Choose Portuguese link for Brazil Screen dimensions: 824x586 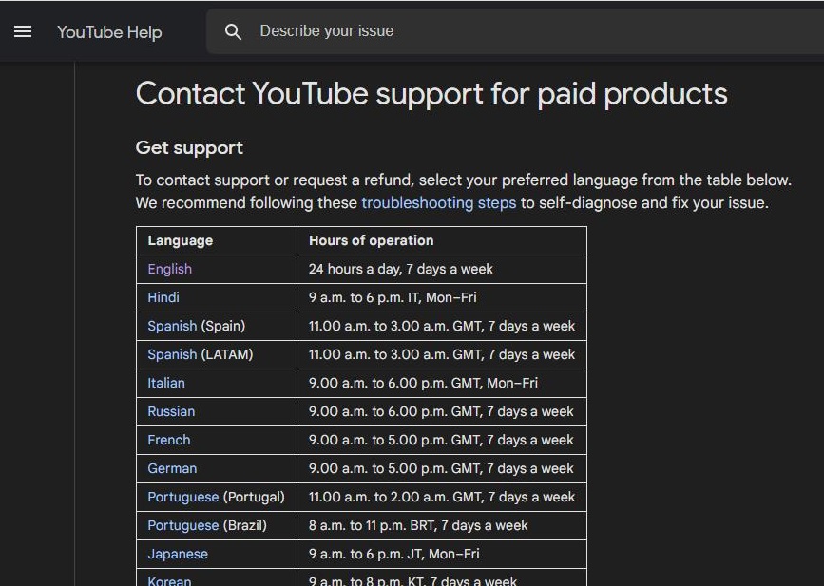pos(182,525)
